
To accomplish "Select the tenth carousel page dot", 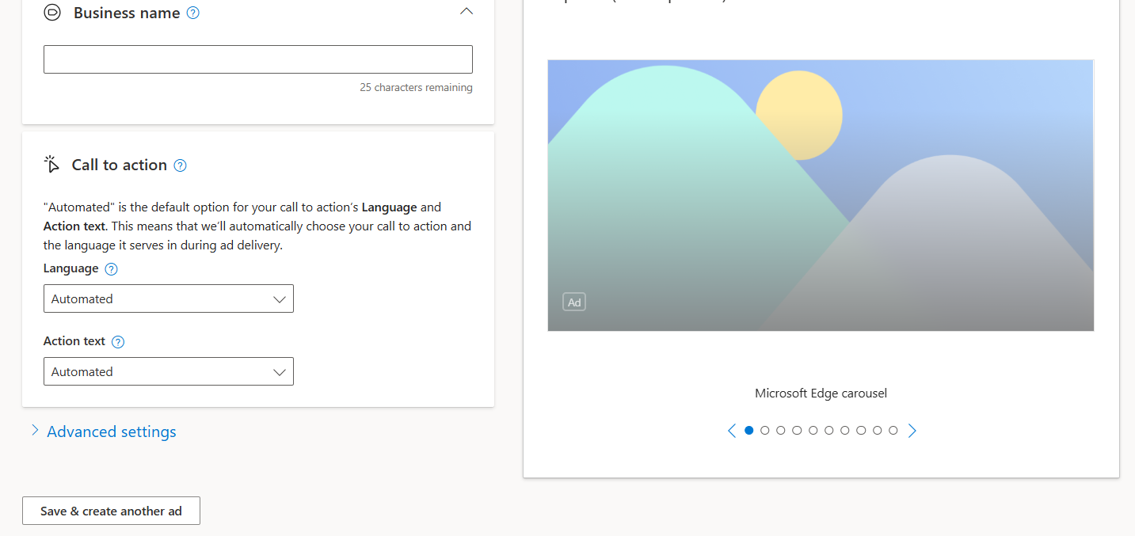I will 893,431.
